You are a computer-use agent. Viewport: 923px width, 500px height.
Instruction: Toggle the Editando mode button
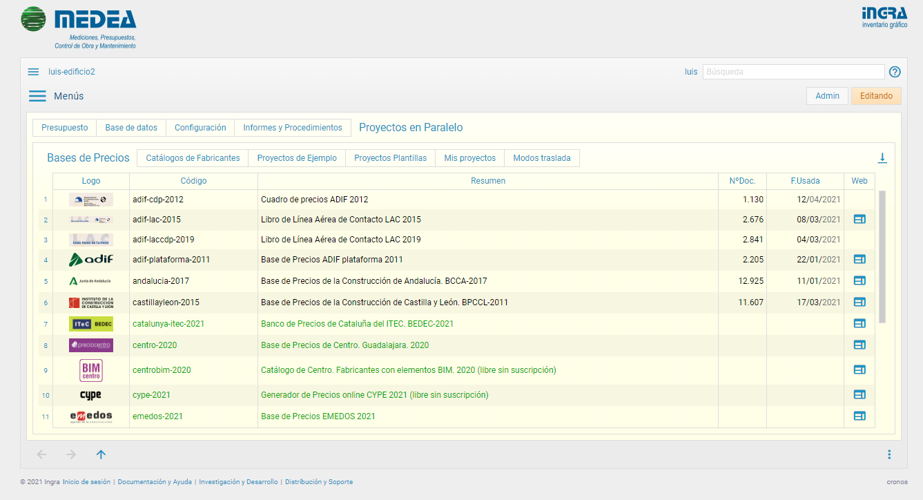876,96
